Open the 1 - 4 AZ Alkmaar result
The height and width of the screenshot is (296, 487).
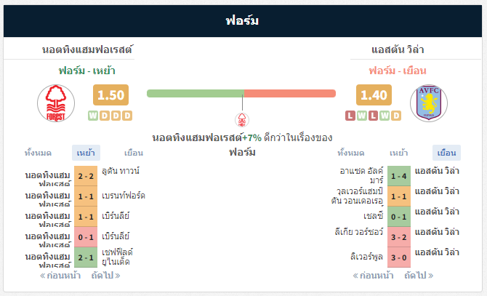(399, 176)
